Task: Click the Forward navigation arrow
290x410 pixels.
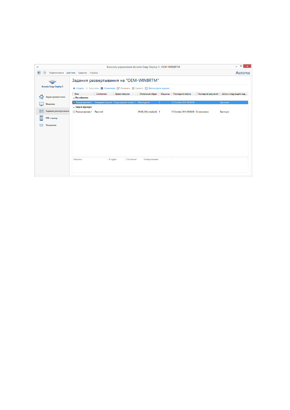Action: click(x=45, y=73)
